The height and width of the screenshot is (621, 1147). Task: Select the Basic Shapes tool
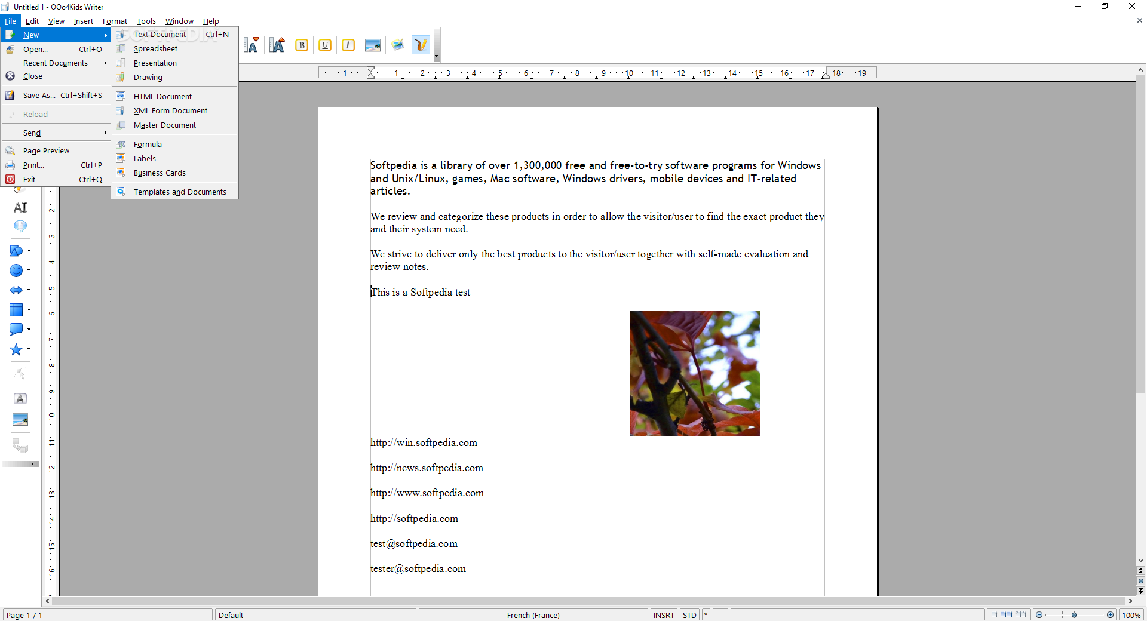[x=16, y=251]
